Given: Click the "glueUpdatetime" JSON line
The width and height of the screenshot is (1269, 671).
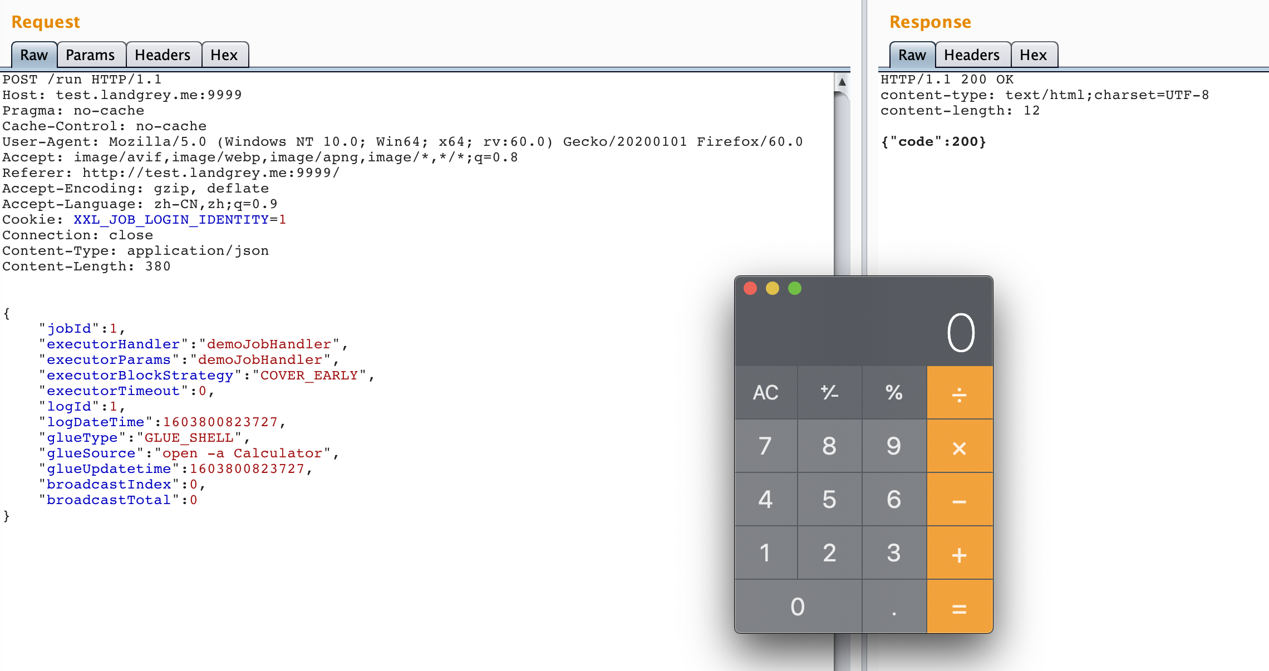Looking at the screenshot, I should point(175,469).
